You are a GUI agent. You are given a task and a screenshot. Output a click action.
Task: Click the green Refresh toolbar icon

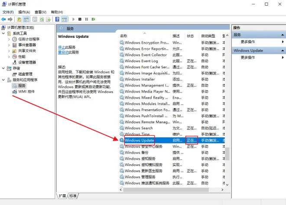42,19
